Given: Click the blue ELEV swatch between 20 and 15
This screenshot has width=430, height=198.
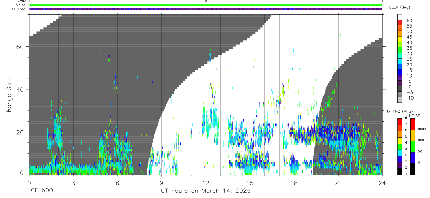Looking at the screenshot, I should click(400, 67).
